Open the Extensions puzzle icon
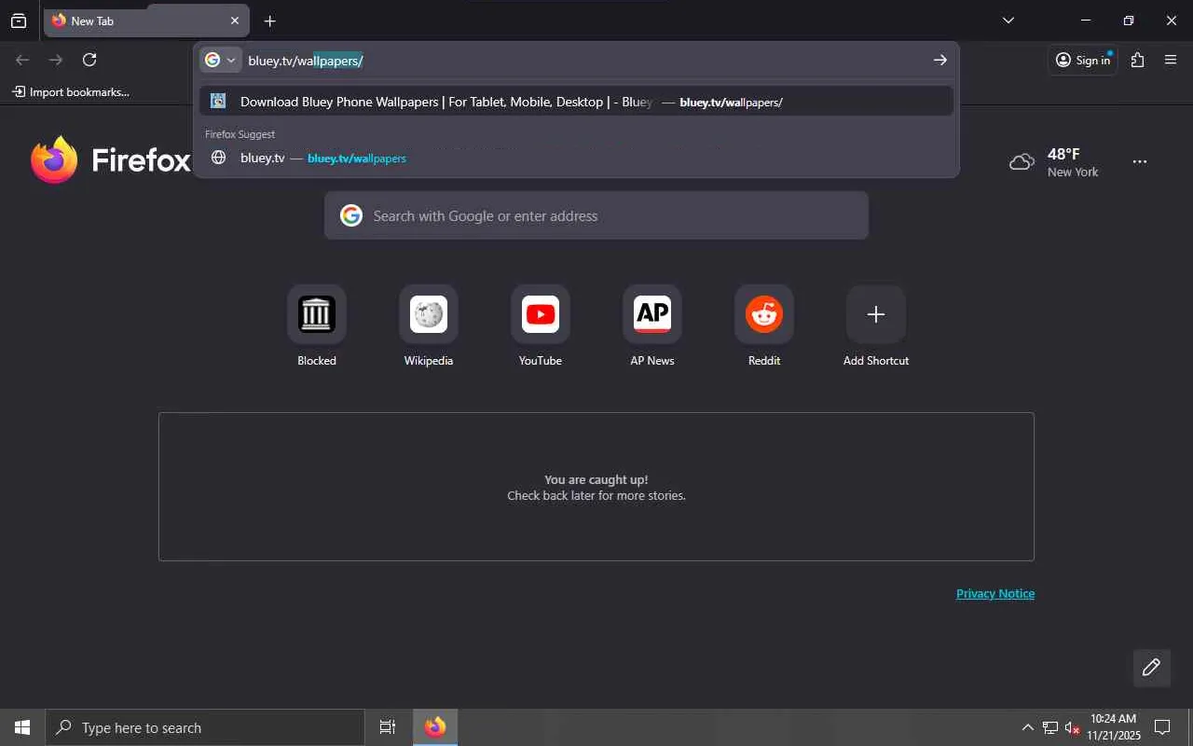This screenshot has height=746, width=1193. pos(1137,60)
